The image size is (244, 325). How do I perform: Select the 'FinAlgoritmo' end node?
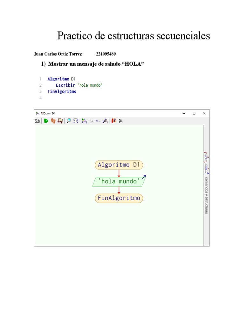coord(119,198)
